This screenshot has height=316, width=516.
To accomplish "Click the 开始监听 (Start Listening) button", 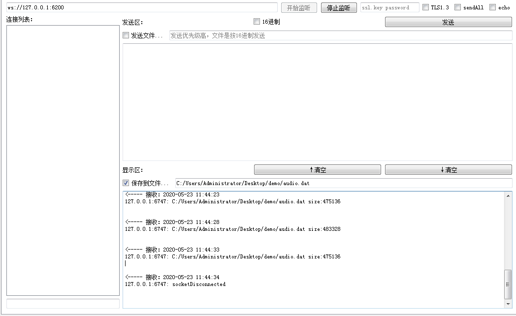I will point(298,7).
